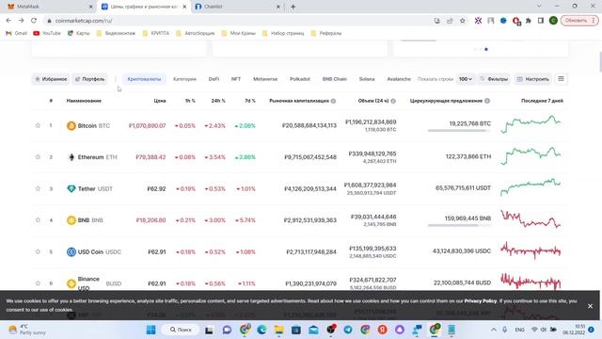This screenshot has width=602, height=339.
Task: Switch to the MetaMask browser tab
Action: (x=48, y=7)
